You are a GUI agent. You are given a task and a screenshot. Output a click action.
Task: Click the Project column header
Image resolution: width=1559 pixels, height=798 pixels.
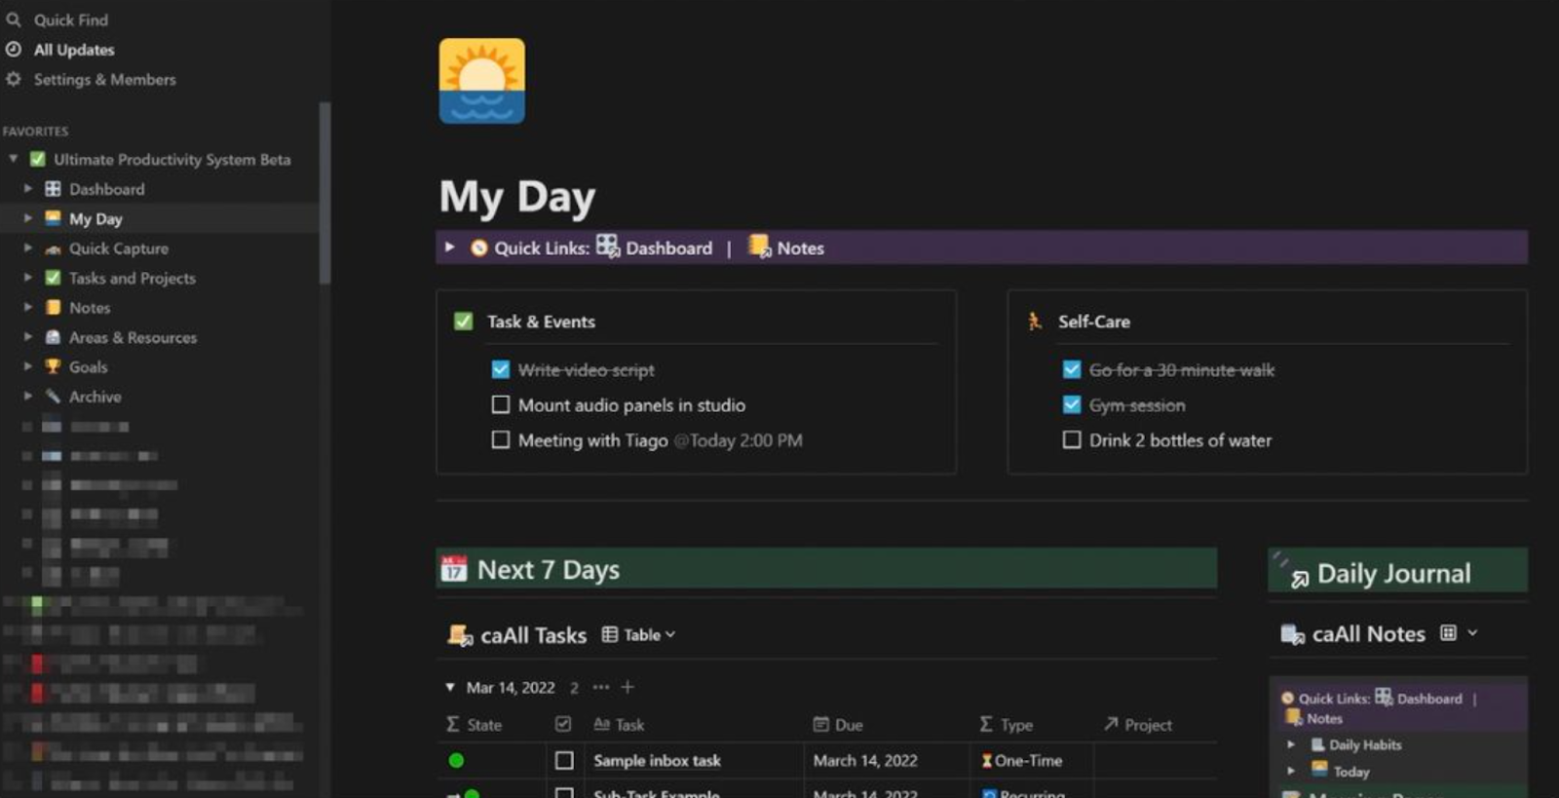[1137, 725]
